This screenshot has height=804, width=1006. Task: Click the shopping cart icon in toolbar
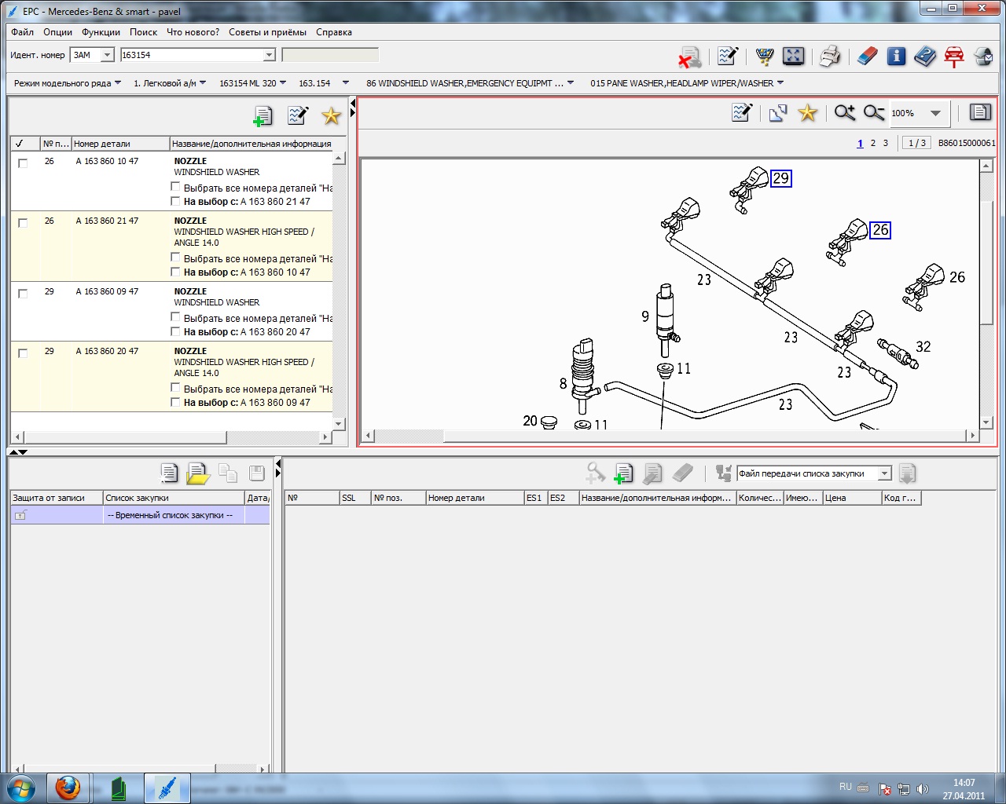[x=764, y=57]
